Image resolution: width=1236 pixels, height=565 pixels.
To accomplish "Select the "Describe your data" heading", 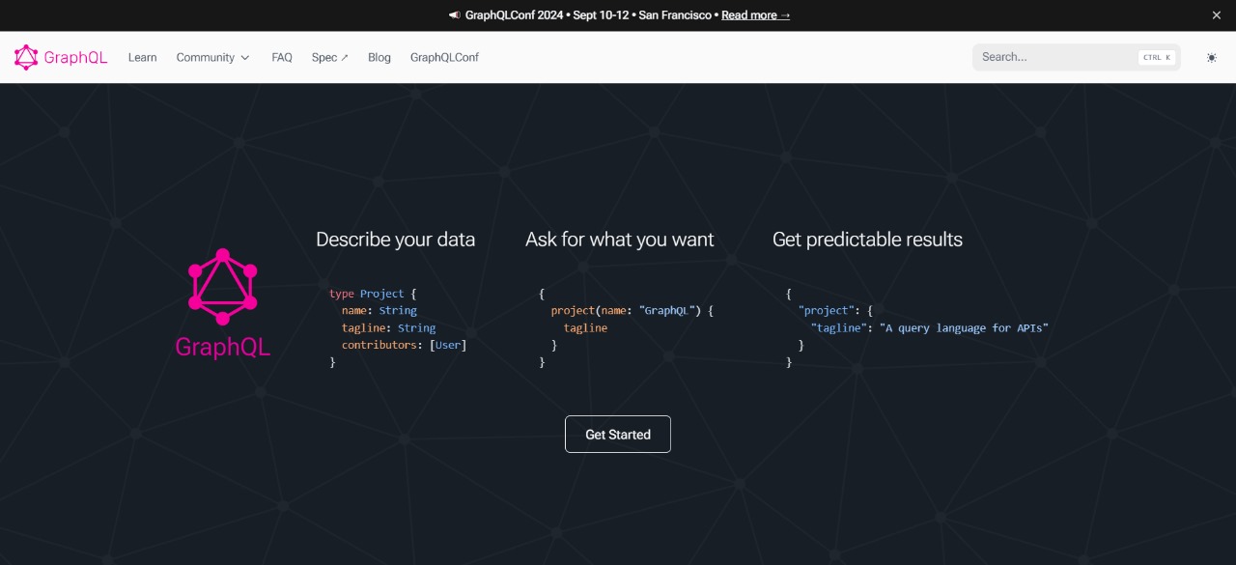I will tap(395, 240).
